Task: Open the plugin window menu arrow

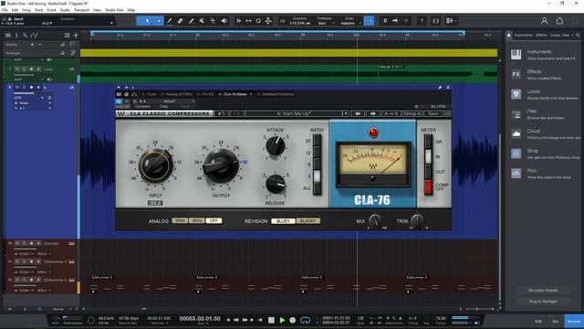Action: (119, 88)
